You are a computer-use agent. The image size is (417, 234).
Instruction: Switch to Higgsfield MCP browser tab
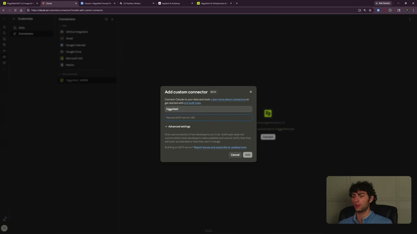click(x=20, y=3)
